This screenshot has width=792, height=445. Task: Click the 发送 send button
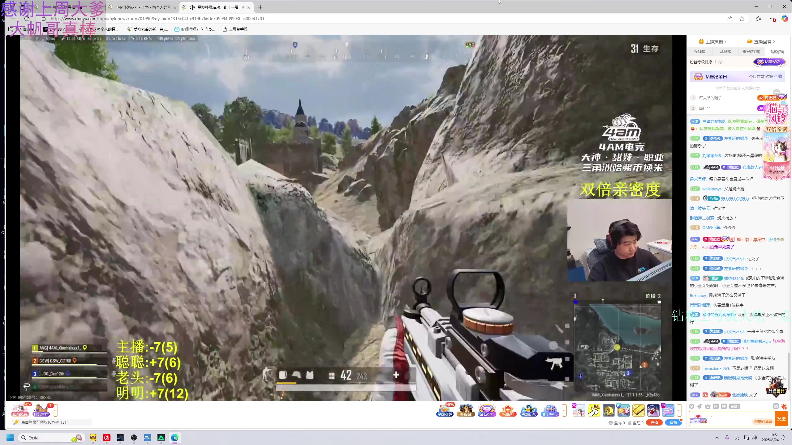coord(781,419)
